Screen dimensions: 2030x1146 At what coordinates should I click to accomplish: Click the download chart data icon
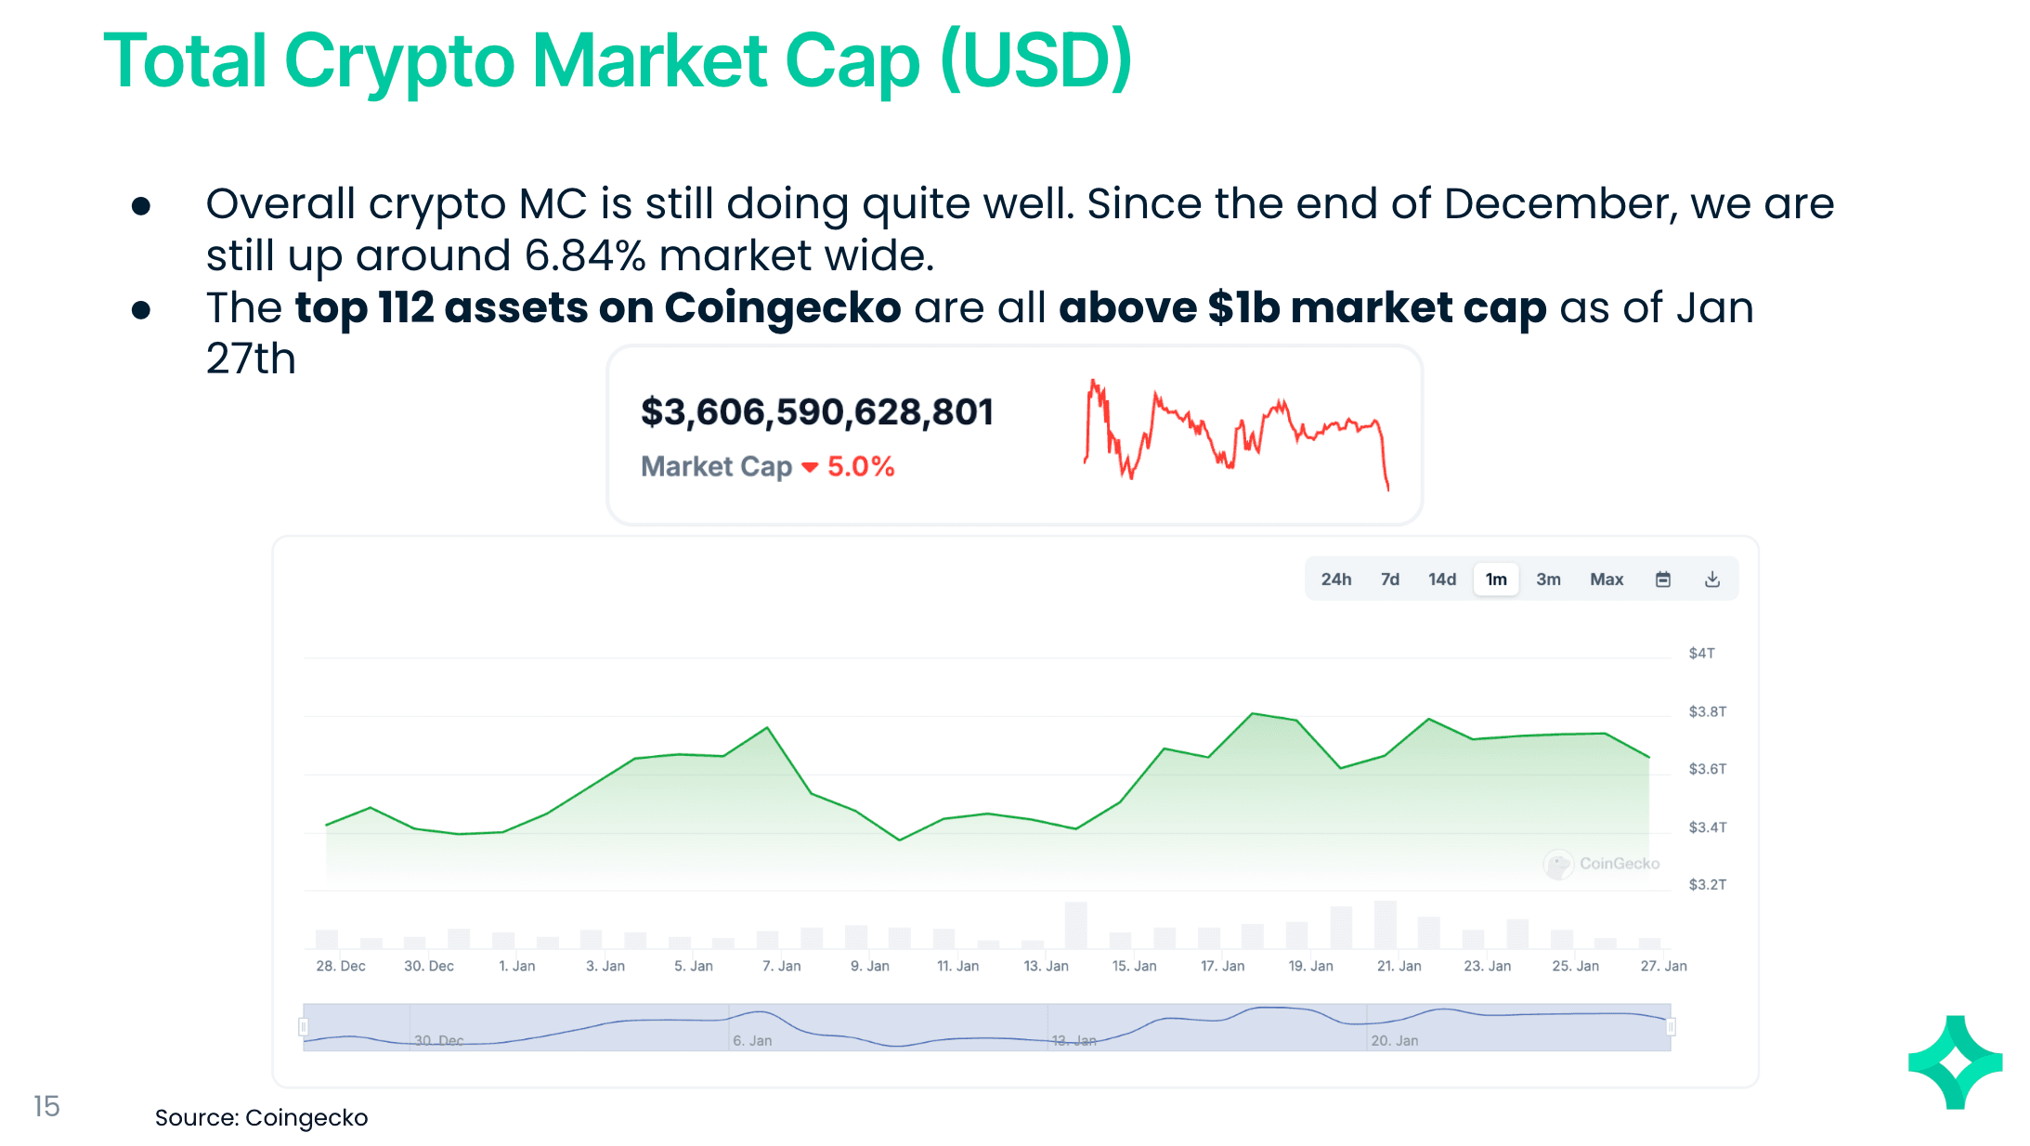tap(1712, 580)
